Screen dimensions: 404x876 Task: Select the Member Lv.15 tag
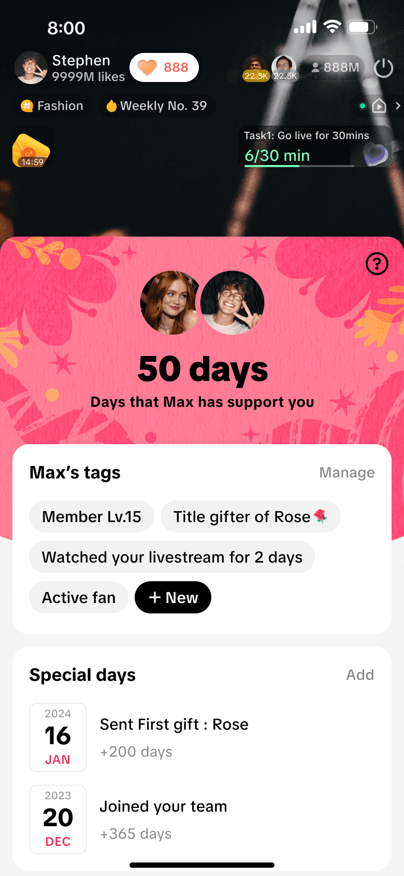pos(92,516)
